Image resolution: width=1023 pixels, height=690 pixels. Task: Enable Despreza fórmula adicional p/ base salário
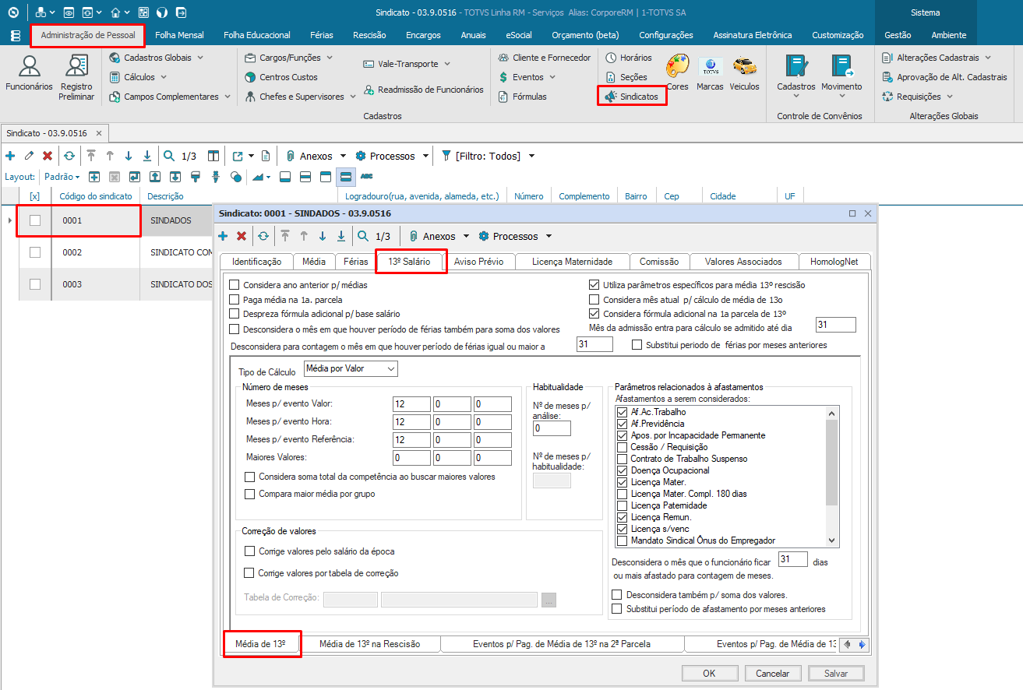click(235, 314)
